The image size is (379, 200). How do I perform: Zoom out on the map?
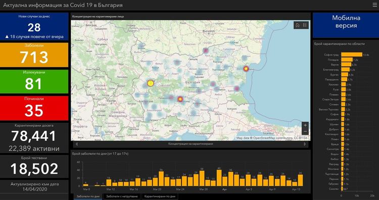[305, 131]
